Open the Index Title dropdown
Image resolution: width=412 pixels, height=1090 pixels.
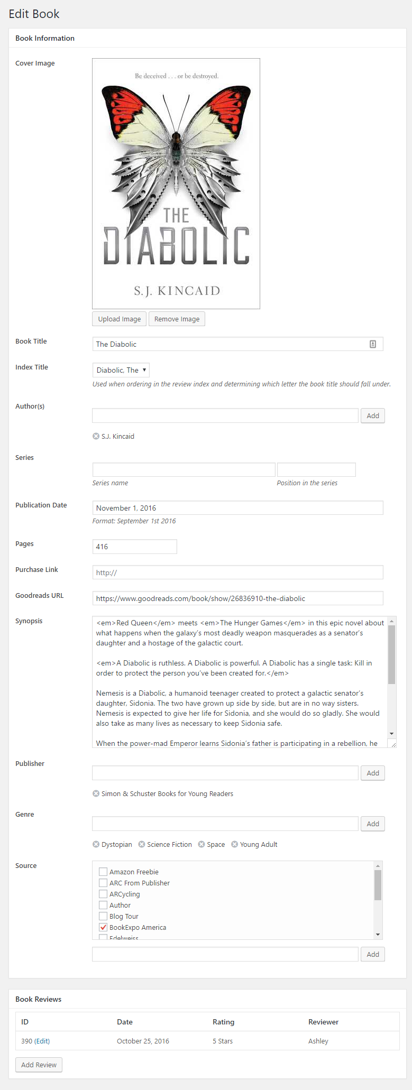[x=121, y=370]
